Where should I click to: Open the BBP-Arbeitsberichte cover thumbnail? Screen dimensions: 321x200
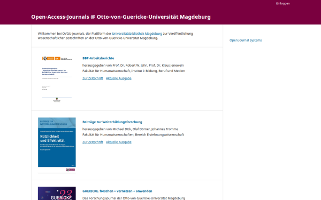tap(57, 79)
